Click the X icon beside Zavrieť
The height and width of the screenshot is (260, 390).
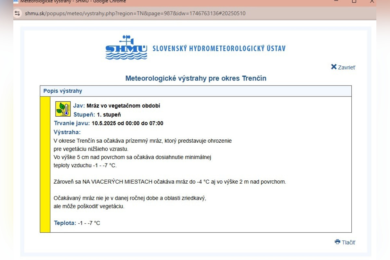[x=334, y=67]
